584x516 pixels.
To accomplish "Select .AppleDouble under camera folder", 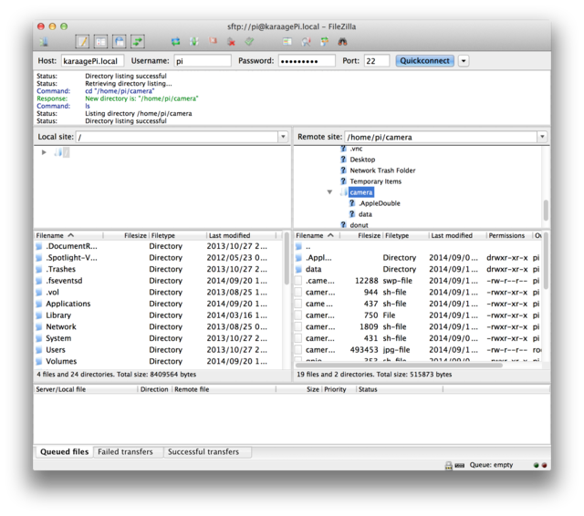I will pos(380,203).
